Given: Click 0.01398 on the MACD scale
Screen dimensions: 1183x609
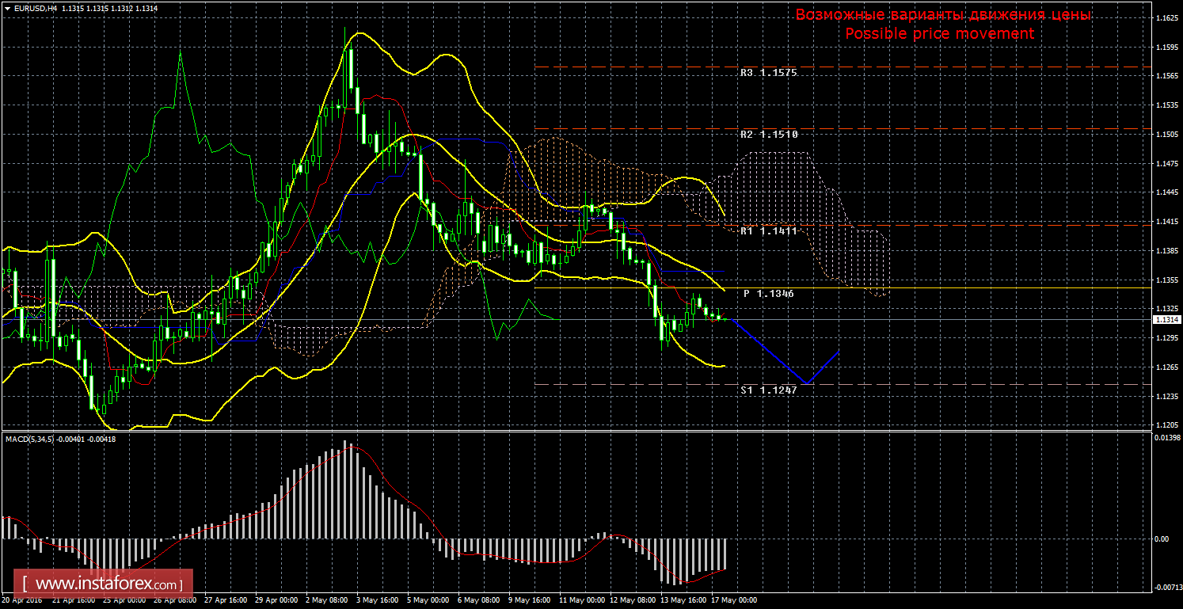Looking at the screenshot, I should coord(1166,437).
